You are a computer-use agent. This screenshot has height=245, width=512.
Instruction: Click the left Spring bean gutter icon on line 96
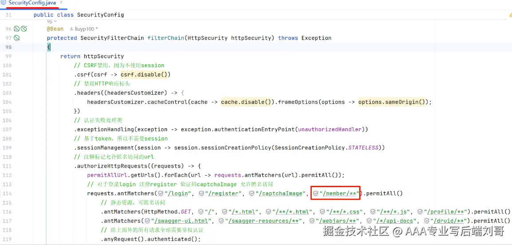click(17, 29)
